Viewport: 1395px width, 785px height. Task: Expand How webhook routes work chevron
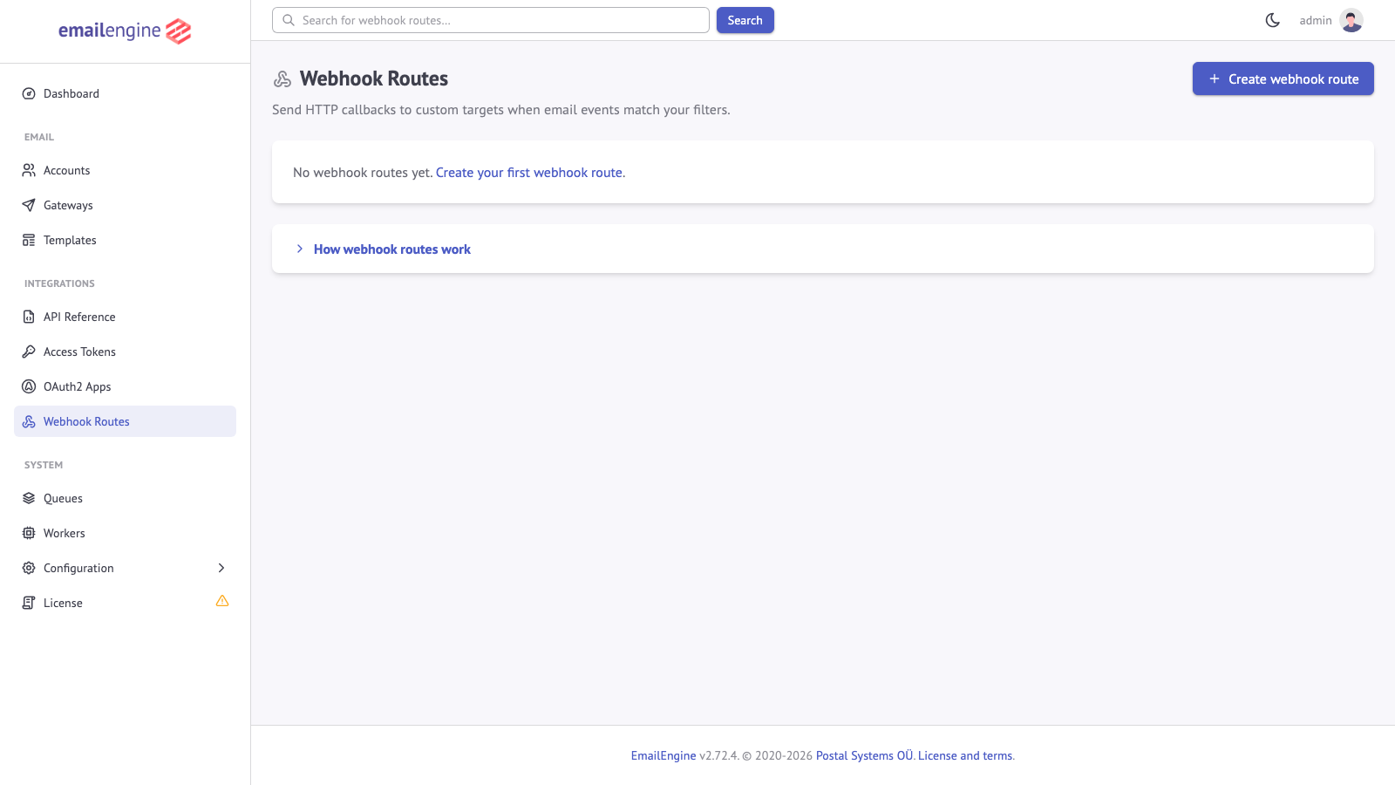point(300,249)
